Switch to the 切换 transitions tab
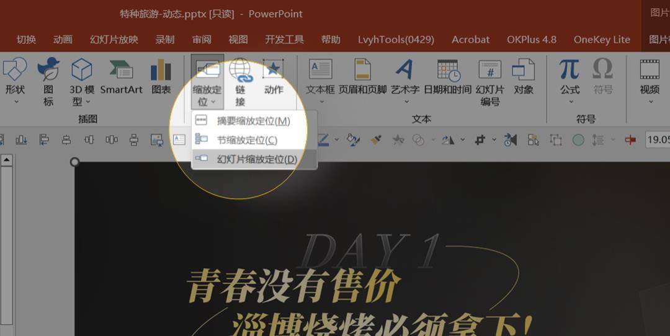Screen dimensions: 670x336 (26, 40)
